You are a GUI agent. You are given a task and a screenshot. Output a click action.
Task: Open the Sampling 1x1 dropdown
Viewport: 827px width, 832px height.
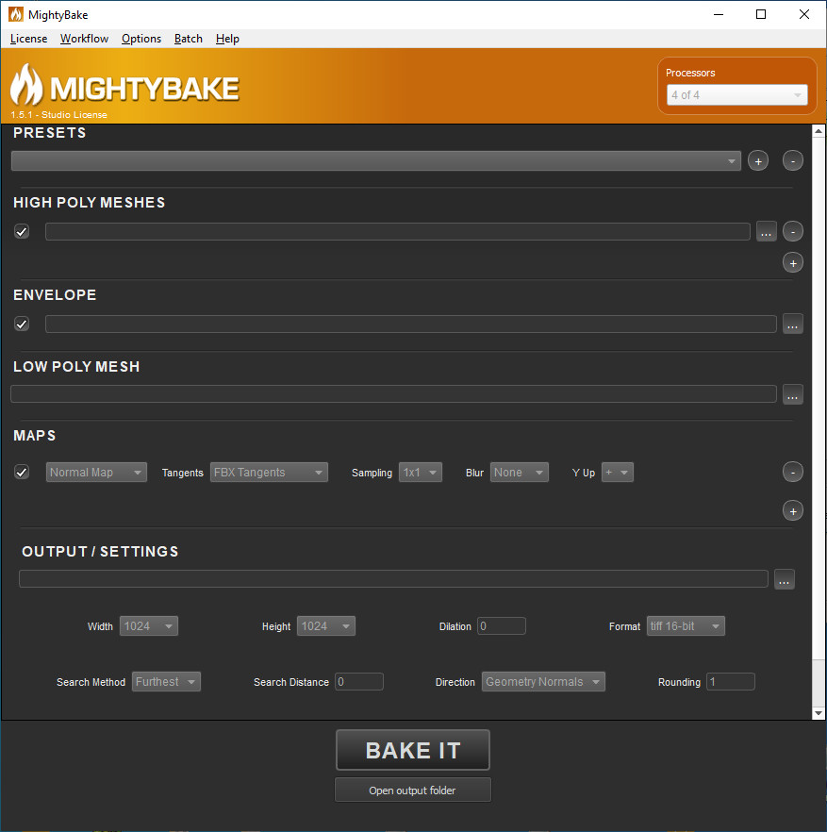click(x=421, y=473)
